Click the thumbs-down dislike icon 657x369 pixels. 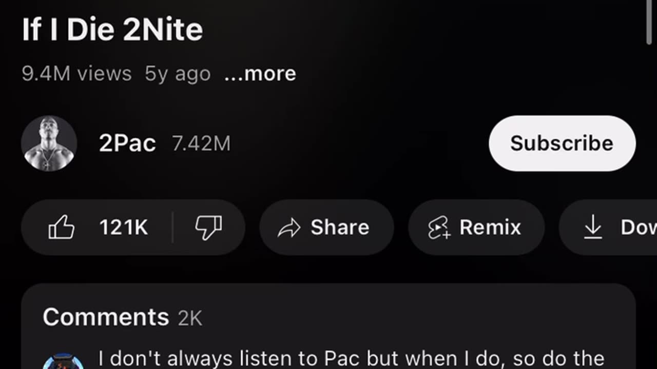pos(208,227)
